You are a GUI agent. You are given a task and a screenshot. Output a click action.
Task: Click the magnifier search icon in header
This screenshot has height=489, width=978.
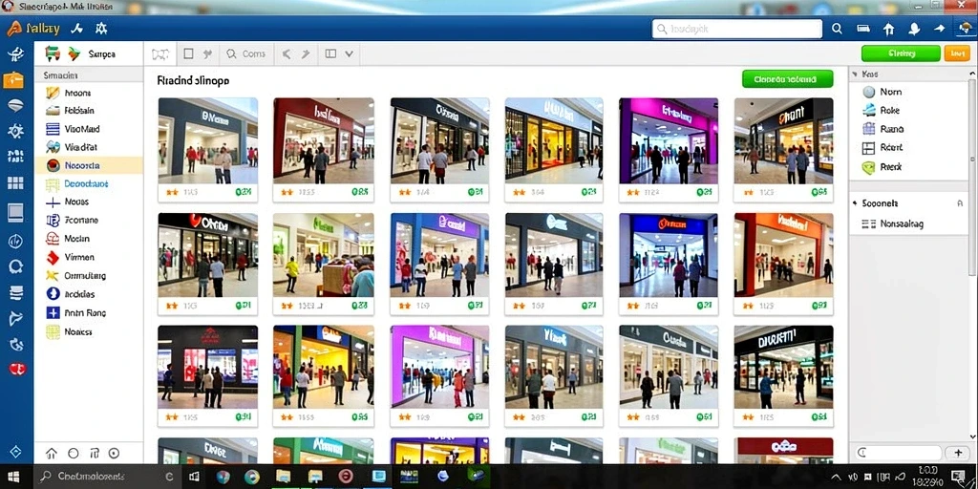pyautogui.click(x=837, y=29)
